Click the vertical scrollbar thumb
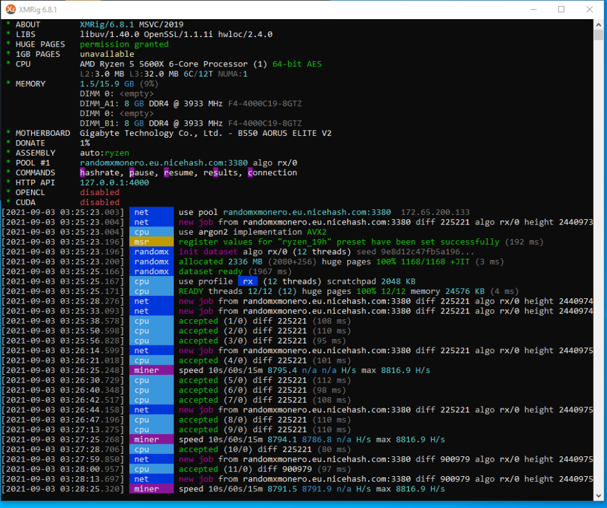Image resolution: width=607 pixels, height=508 pixels. (599, 35)
